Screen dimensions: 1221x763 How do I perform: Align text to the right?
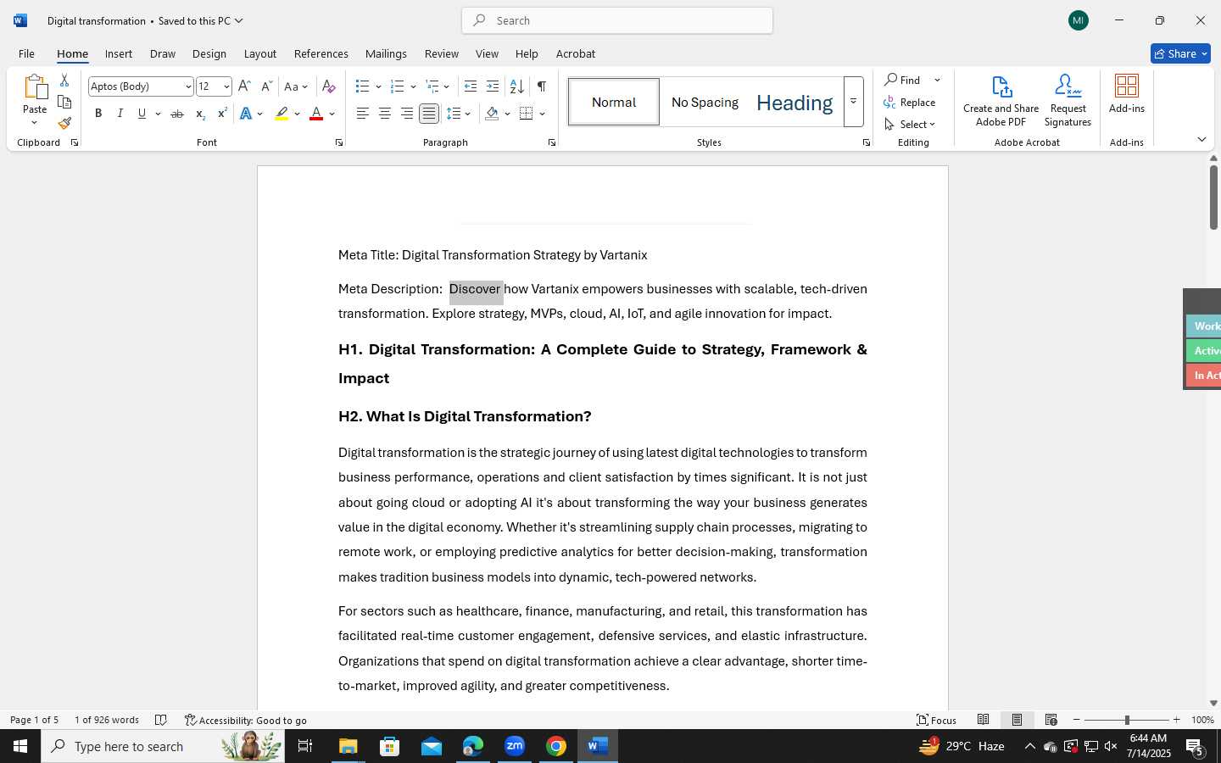point(407,114)
